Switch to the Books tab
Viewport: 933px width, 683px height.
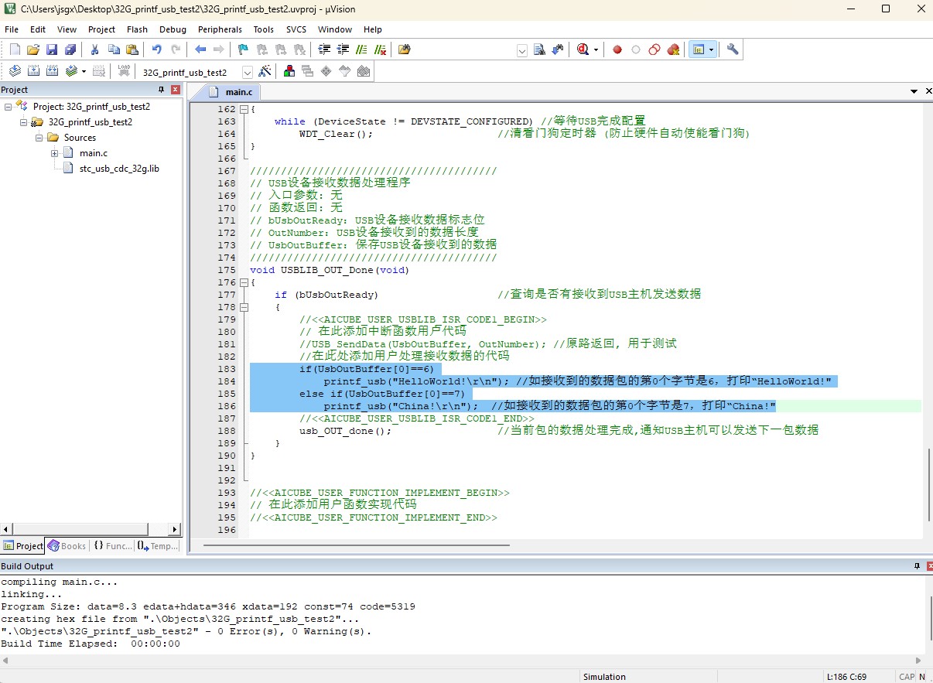(x=67, y=546)
